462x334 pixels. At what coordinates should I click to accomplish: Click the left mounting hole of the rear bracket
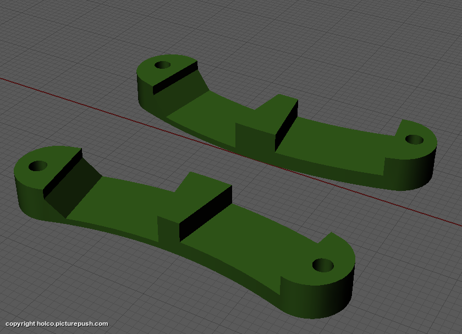pyautogui.click(x=163, y=65)
